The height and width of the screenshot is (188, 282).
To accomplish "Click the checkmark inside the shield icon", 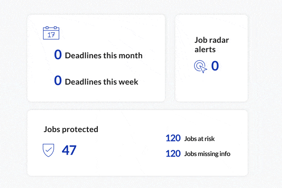I will click(49, 150).
